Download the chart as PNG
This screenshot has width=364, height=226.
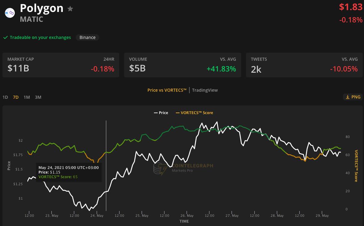(353, 97)
